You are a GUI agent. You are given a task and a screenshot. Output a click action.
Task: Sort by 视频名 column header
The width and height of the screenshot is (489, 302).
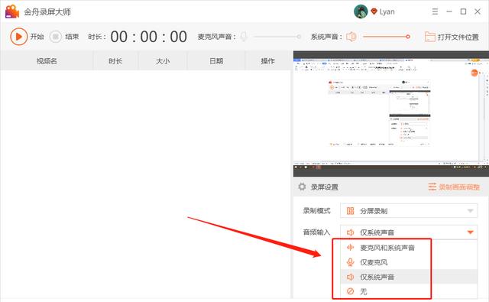[x=47, y=61]
